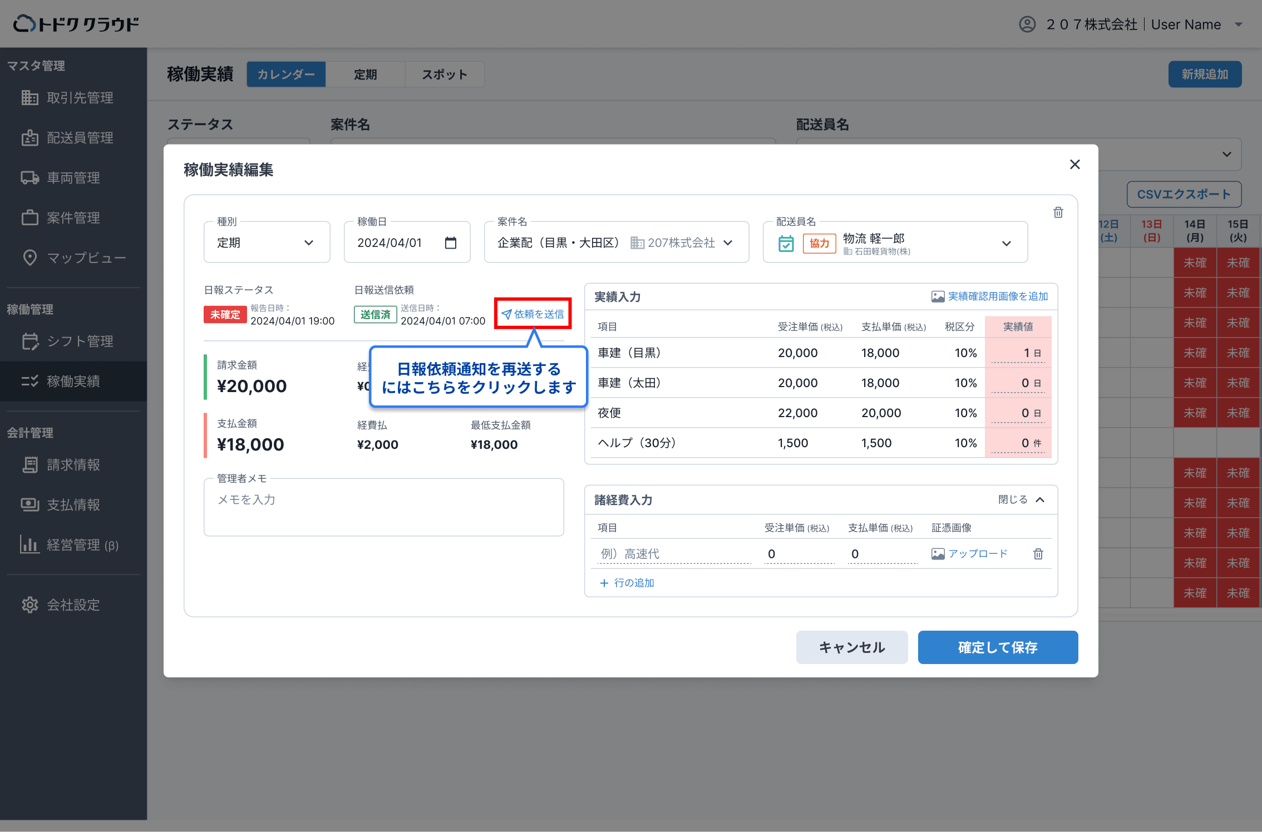Screen dimensions: 1262x832
Task: Click ヘルプ（30分） item name
Action: click(637, 443)
